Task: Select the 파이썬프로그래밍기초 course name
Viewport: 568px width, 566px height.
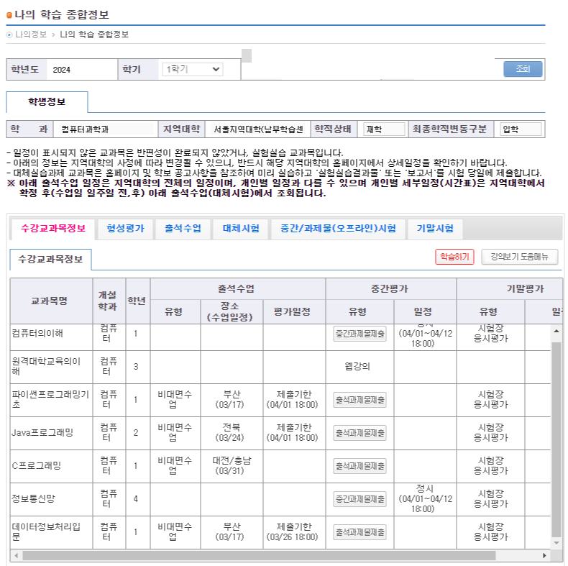Action: (x=50, y=399)
